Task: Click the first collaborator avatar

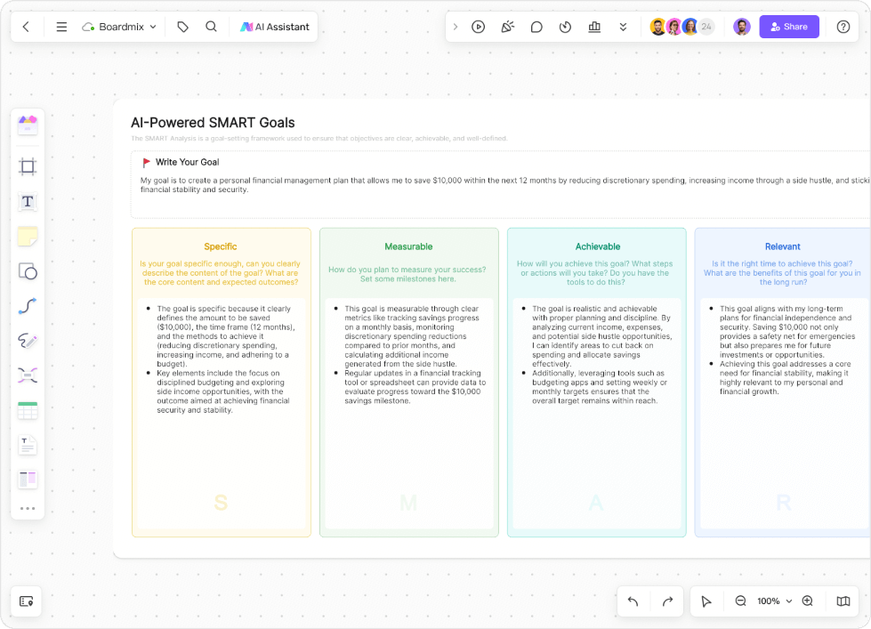Action: (x=658, y=27)
